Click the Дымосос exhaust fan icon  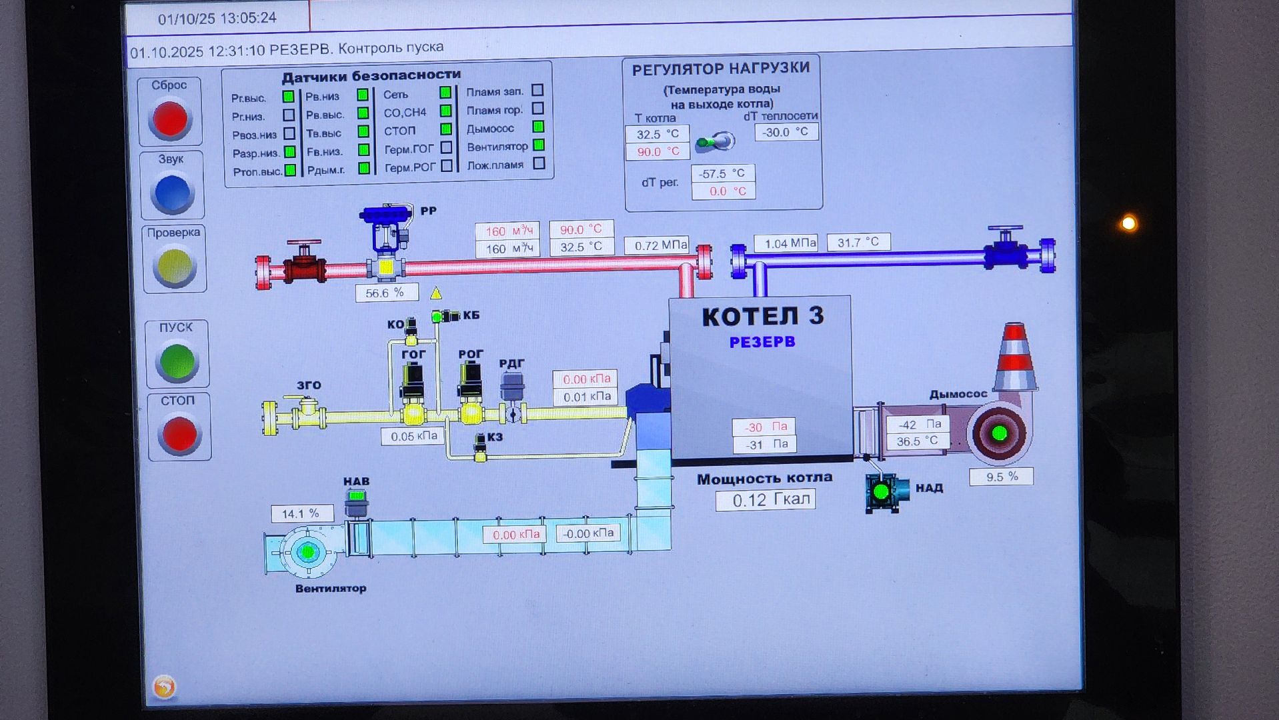pos(998,433)
